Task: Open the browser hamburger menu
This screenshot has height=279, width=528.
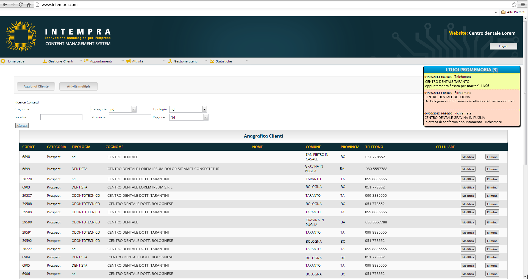Action: click(523, 4)
